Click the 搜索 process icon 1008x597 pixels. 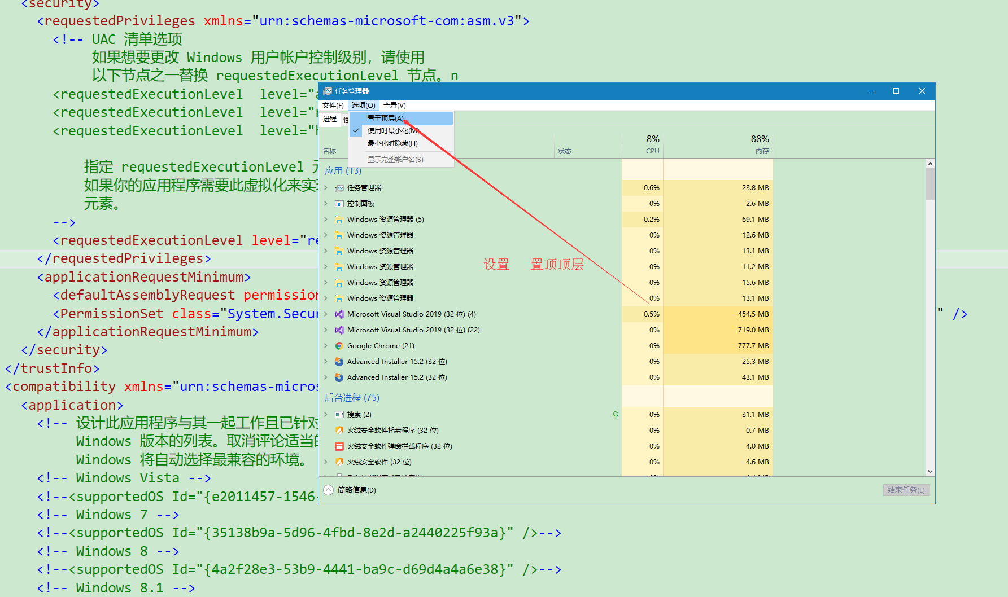(339, 414)
